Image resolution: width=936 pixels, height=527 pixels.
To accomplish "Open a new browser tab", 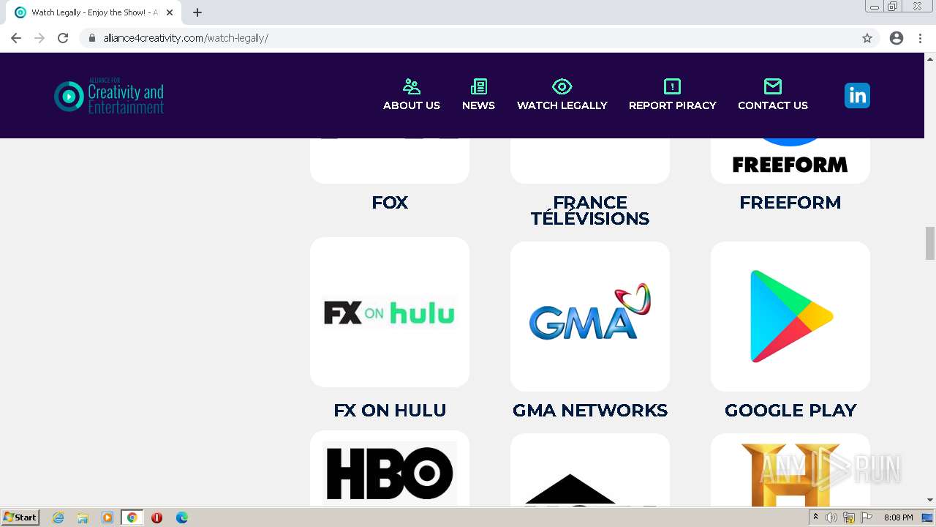I will pyautogui.click(x=197, y=12).
